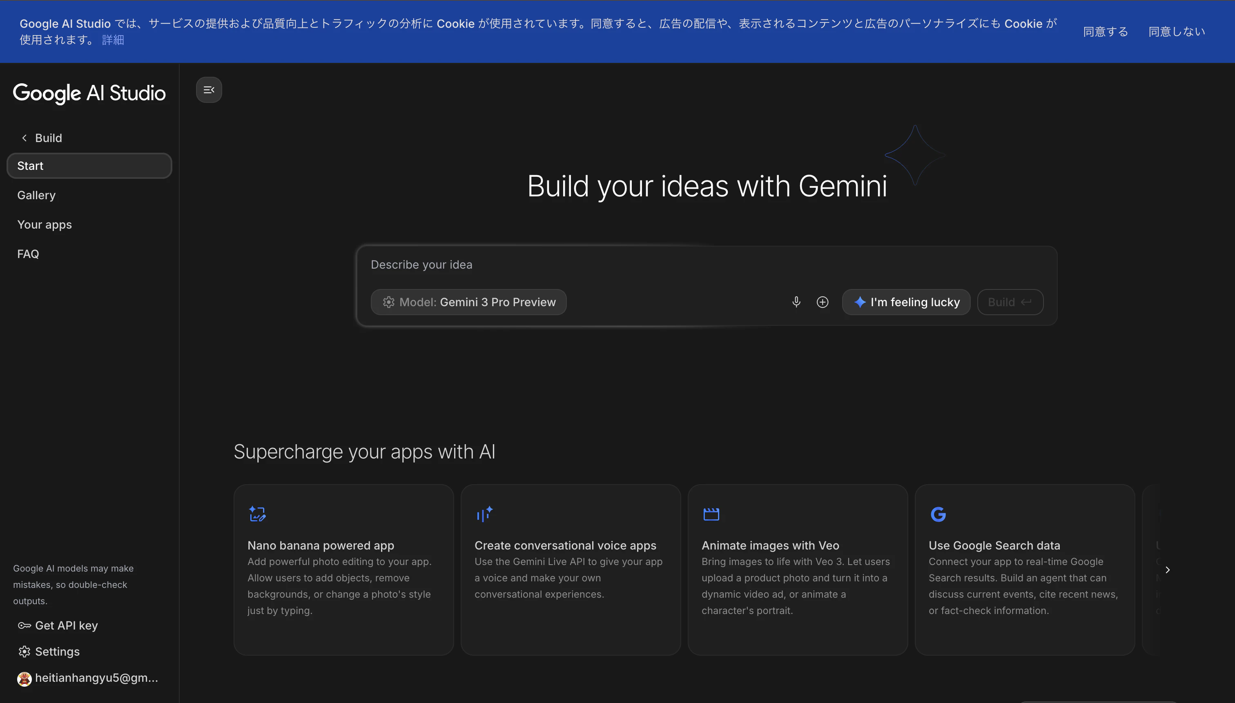Open the Model: Gemini 3 Pro Preview selector
This screenshot has width=1235, height=703.
coord(468,302)
